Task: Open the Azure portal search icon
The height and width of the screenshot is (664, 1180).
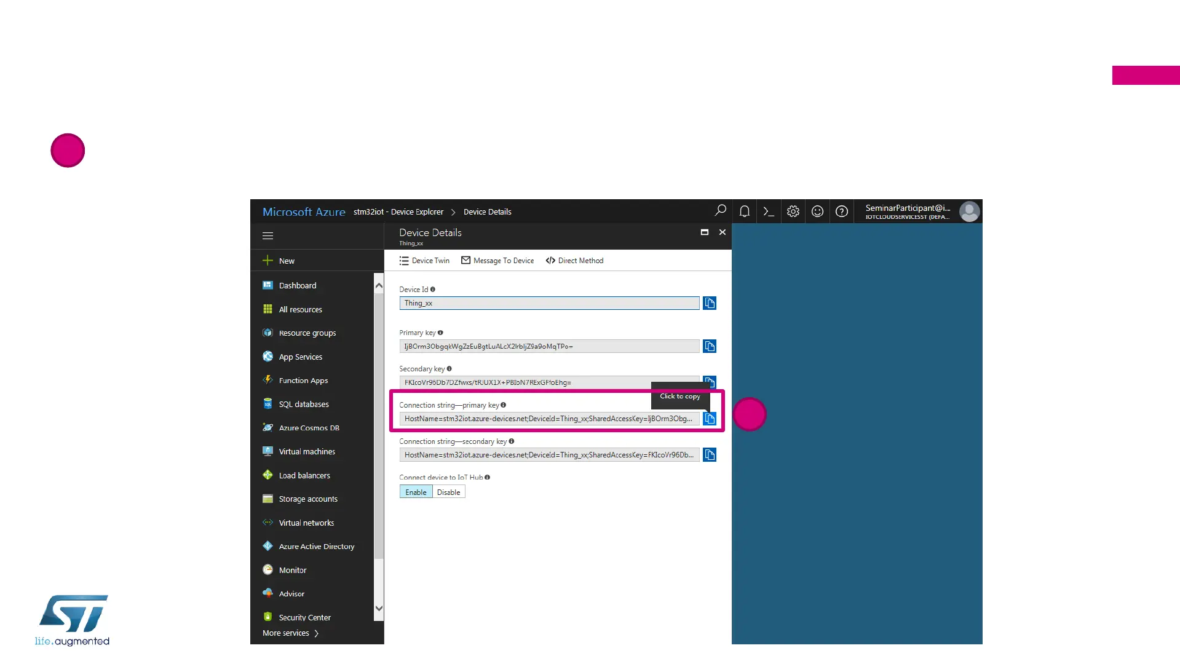Action: point(720,211)
